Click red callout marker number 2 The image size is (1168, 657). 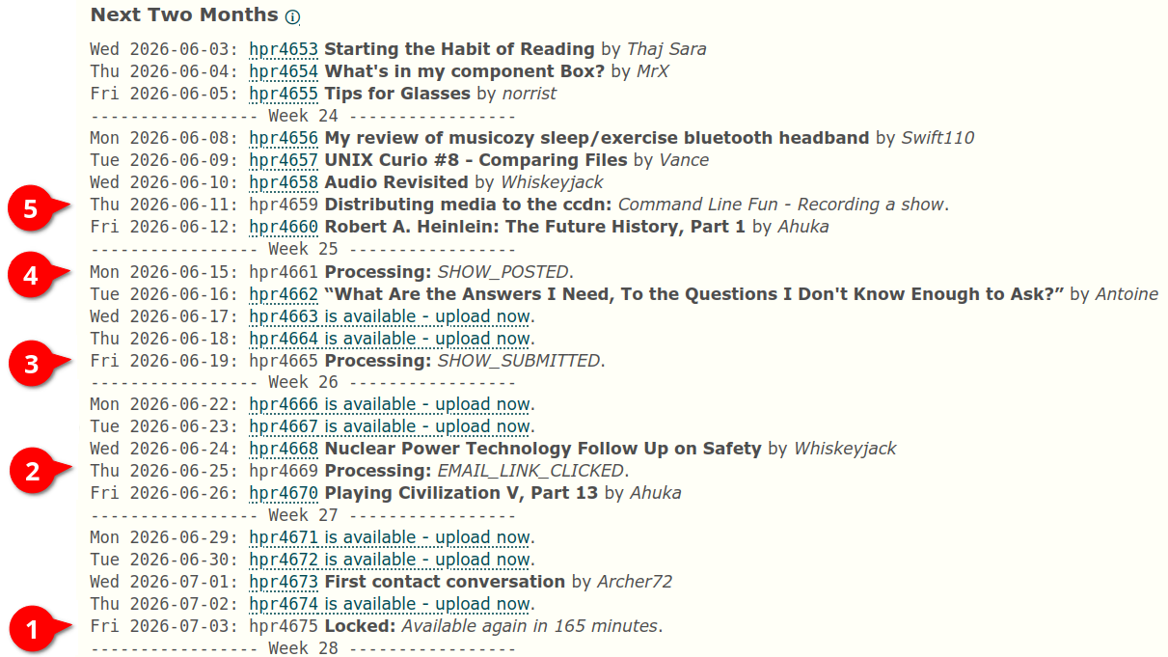[31, 472]
